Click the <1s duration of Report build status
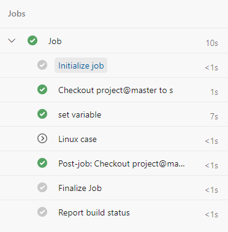The height and width of the screenshot is (232, 228). pyautogui.click(x=211, y=214)
